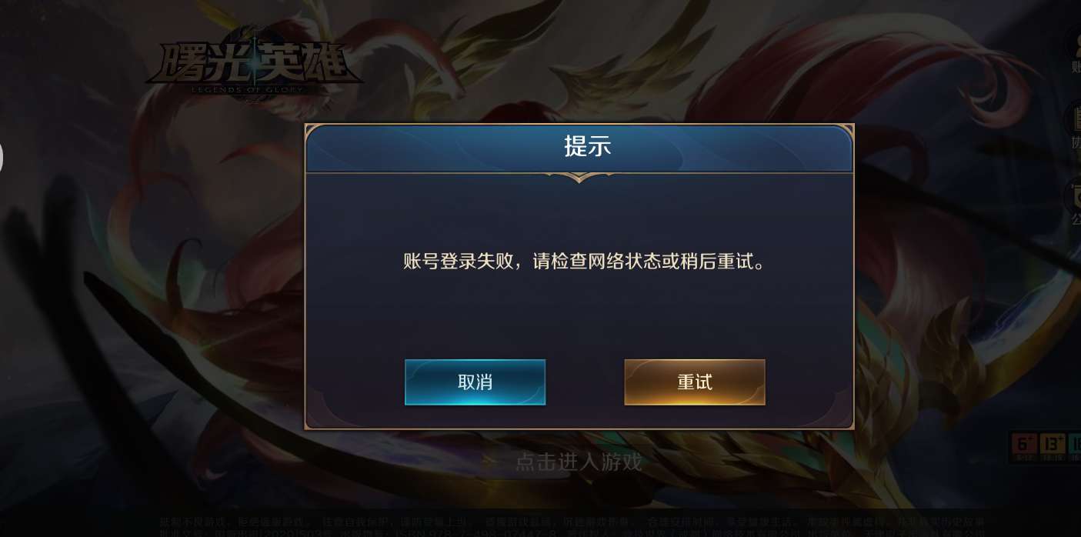Click the dialog's top-left corner ornament
The height and width of the screenshot is (537, 1081).
click(x=315, y=133)
